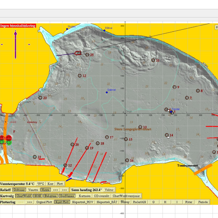Select target marker number 20

(72, 144)
